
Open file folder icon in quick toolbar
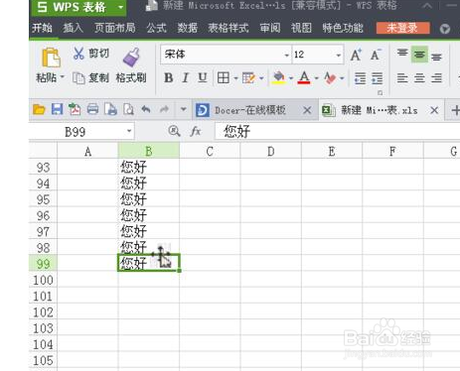[39, 109]
